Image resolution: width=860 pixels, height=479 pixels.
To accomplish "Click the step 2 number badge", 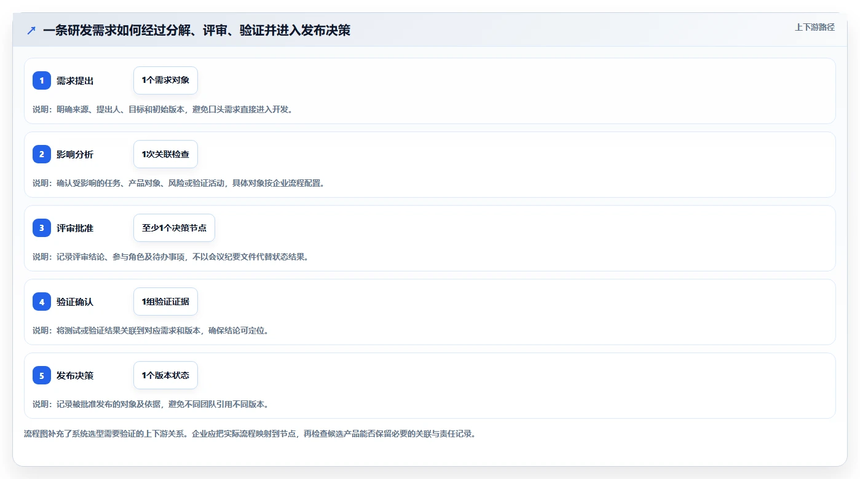I will pyautogui.click(x=42, y=154).
